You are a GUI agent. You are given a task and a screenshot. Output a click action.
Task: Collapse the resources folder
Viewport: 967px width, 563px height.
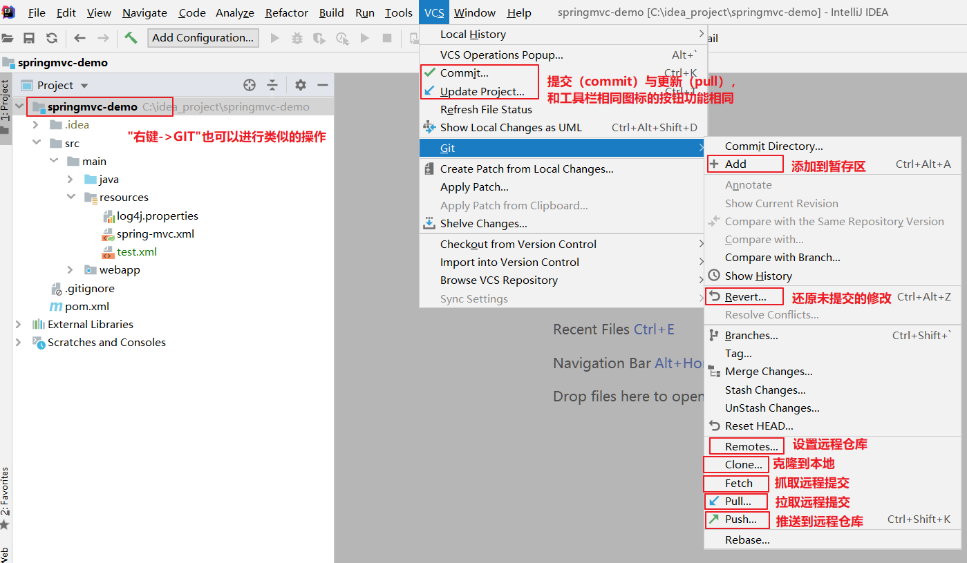point(71,198)
